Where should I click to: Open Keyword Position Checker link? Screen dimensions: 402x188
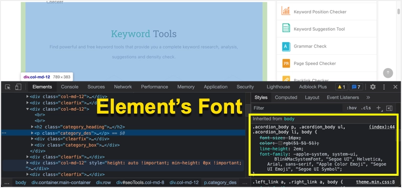pyautogui.click(x=320, y=12)
